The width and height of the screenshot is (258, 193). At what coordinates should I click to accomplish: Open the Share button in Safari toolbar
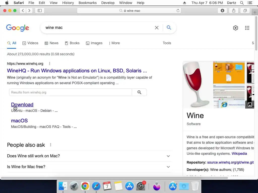click(234, 11)
